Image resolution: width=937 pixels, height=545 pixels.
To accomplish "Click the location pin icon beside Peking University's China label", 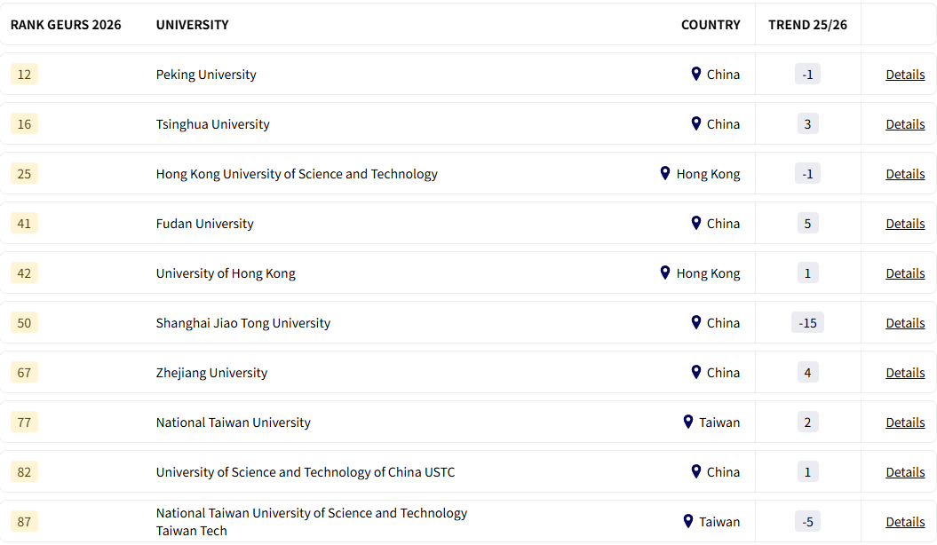I will click(x=695, y=74).
